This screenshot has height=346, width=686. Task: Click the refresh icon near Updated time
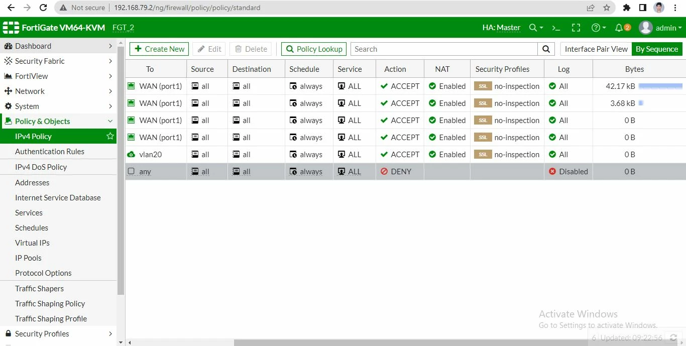(673, 338)
